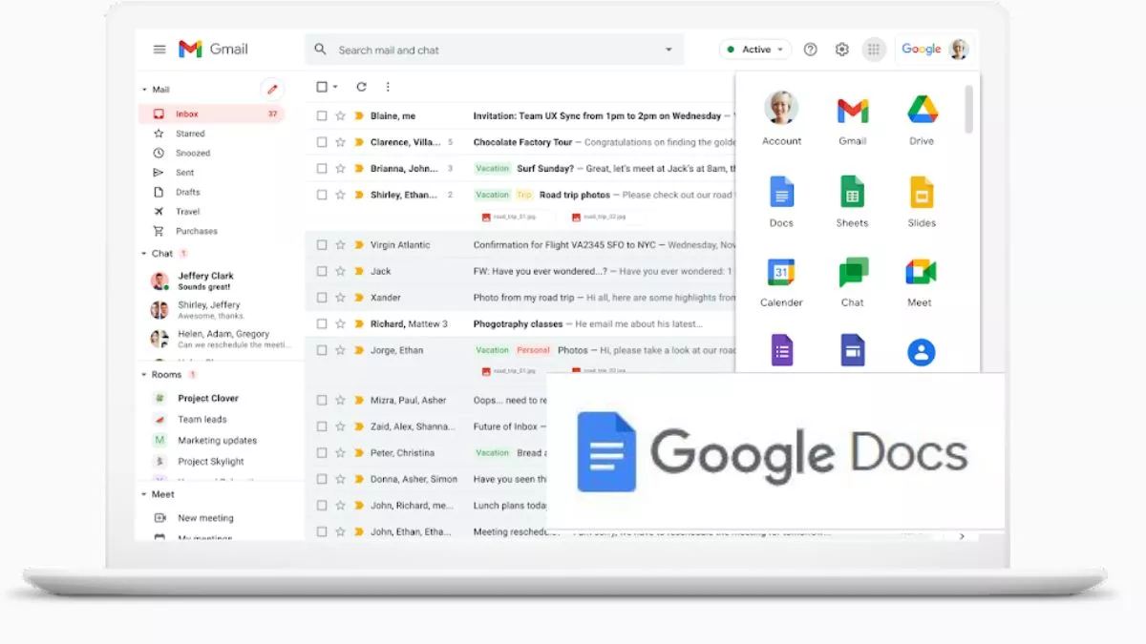
Task: Select the checkbox on Blaine's invitation email
Action: coord(322,114)
